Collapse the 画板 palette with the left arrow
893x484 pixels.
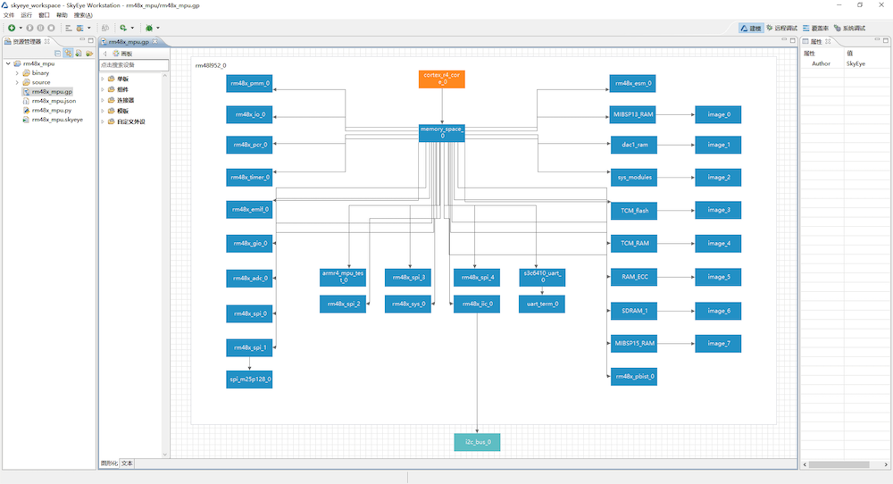pyautogui.click(x=104, y=54)
